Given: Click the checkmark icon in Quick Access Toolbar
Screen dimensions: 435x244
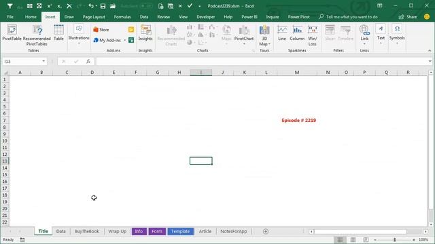Looking at the screenshot, I should [x=190, y=6].
